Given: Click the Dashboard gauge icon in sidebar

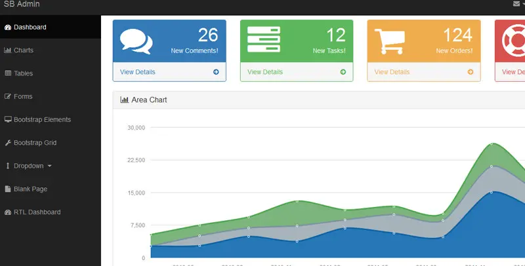Looking at the screenshot, I should 8,28.
